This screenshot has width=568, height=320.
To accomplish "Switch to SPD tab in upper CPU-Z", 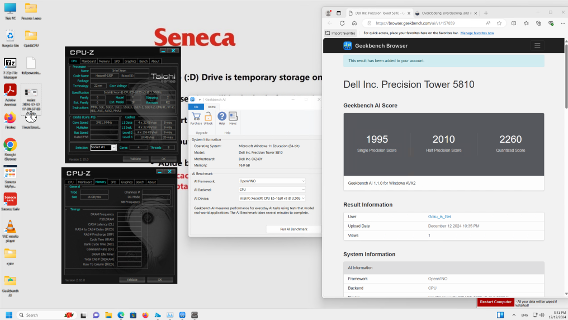I will pos(117,61).
